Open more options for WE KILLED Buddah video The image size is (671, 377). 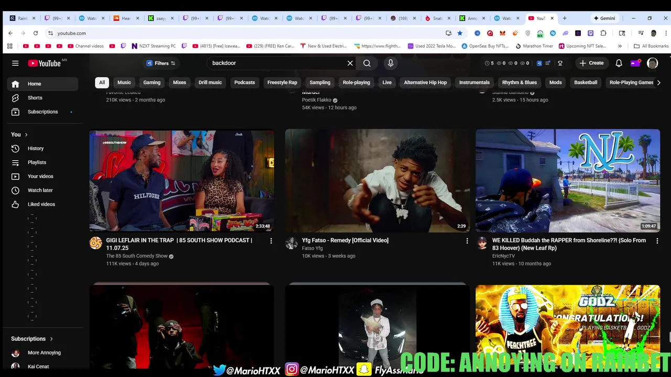tap(657, 241)
